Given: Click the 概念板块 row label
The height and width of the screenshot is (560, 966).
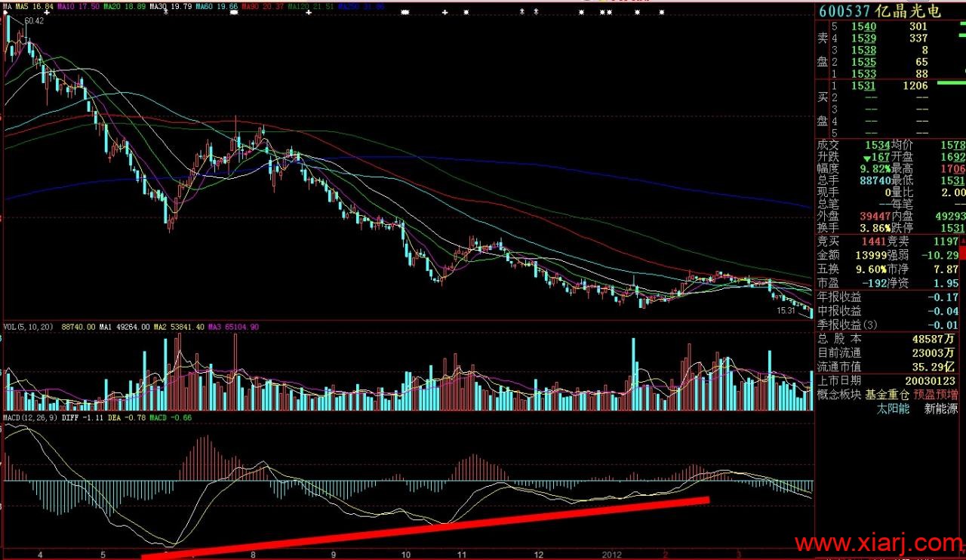Looking at the screenshot, I should click(x=839, y=395).
